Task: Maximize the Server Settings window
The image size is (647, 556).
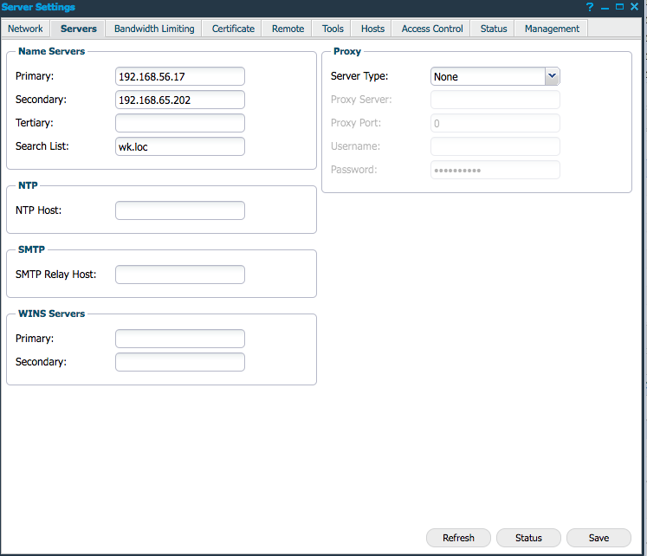Action: point(620,7)
